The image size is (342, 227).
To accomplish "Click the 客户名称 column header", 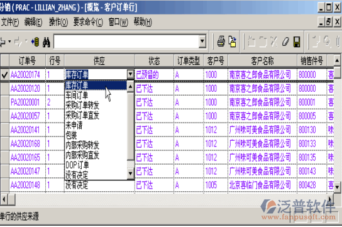I will click(262, 60).
